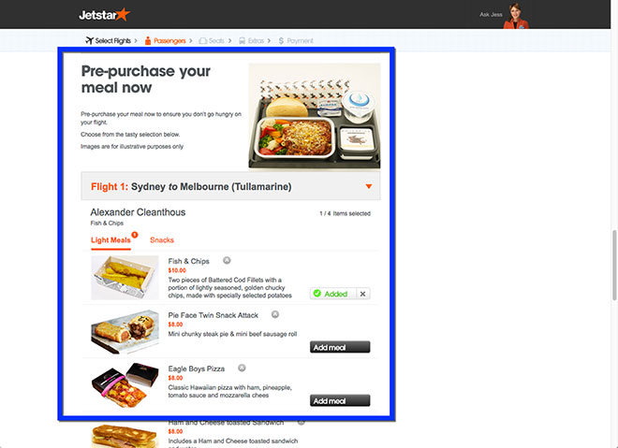618x448 pixels.
Task: Toggle the green Added status for Fish & Chips
Action: click(x=333, y=294)
